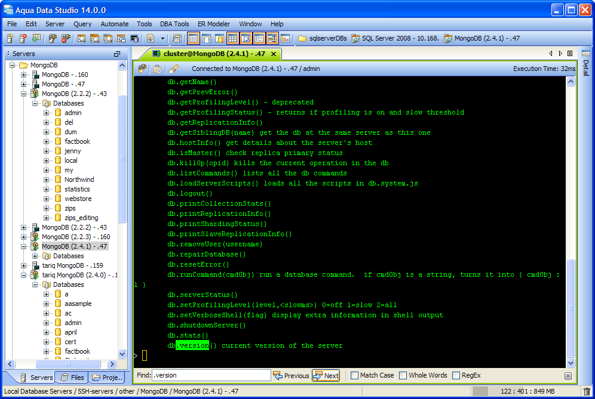Image resolution: width=595 pixels, height=399 pixels.
Task: Open the Detail side panel
Action: (586, 63)
